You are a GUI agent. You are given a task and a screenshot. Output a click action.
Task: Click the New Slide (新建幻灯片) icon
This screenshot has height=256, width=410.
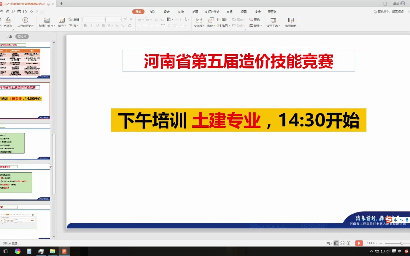47,20
